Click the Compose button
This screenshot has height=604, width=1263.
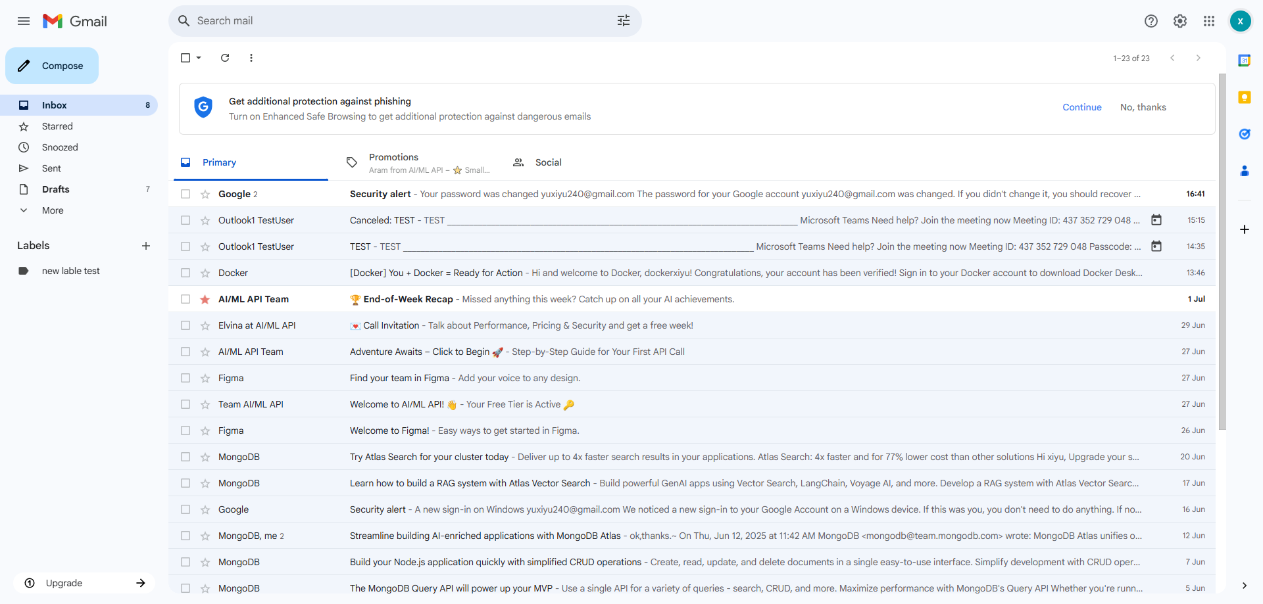coord(52,66)
